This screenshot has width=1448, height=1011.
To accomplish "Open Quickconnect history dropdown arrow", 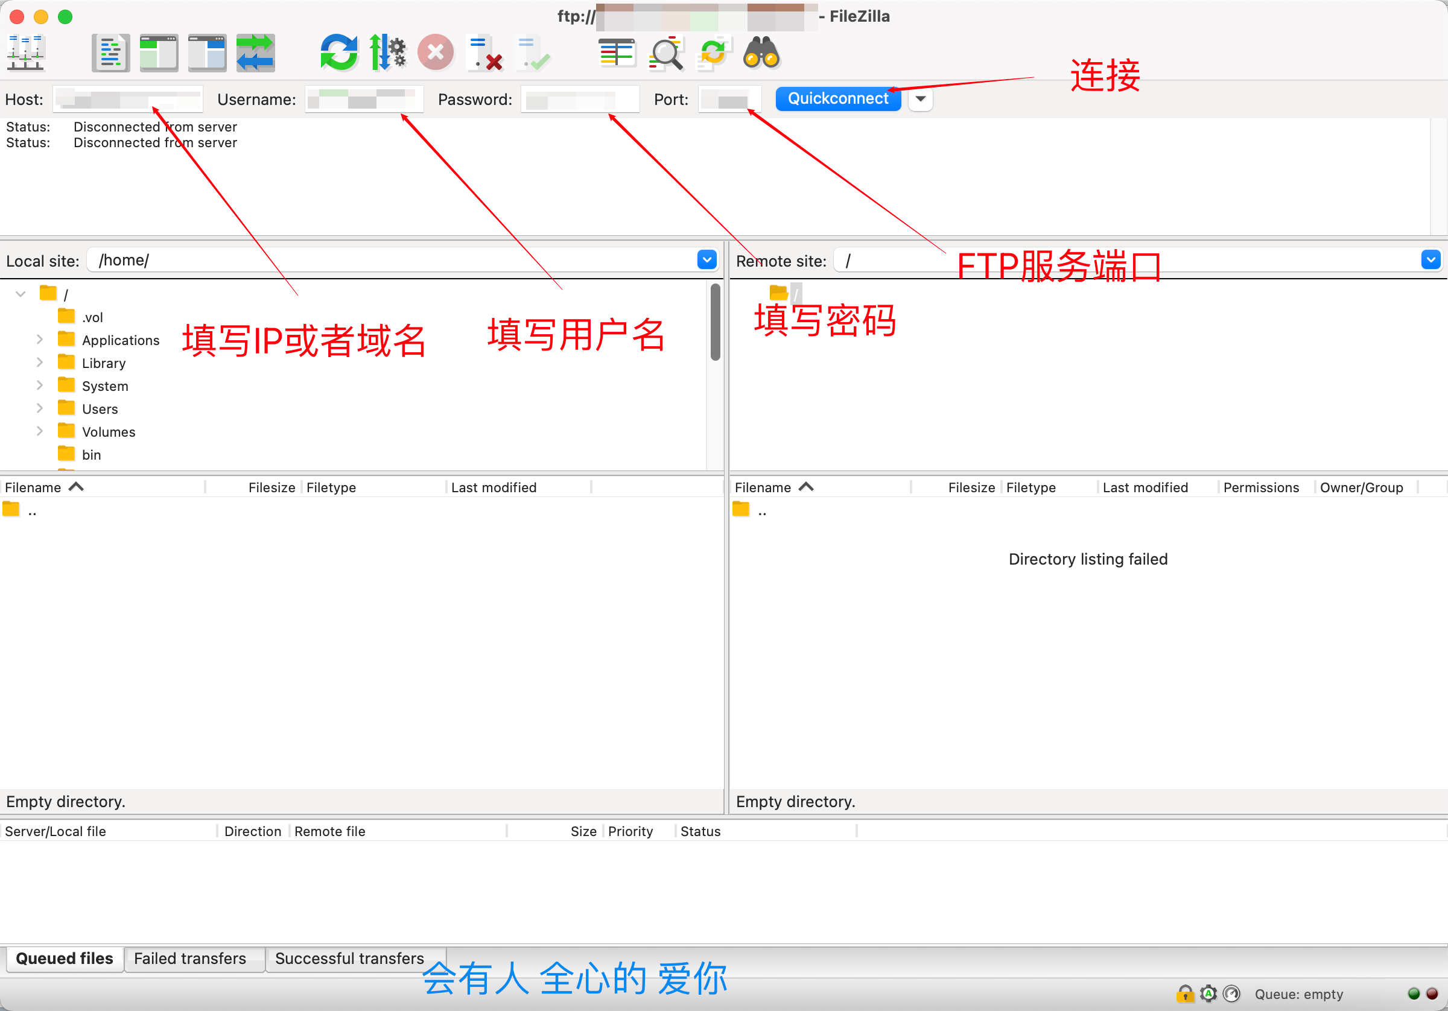I will [x=920, y=99].
